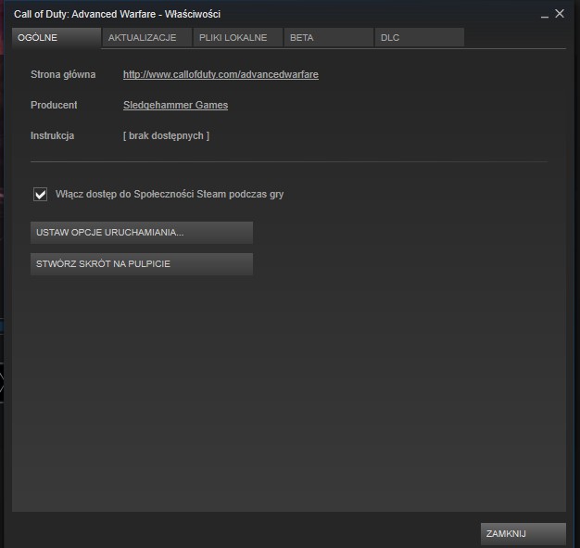Viewport: 580px width, 548px height.
Task: Toggle Steam Community access during game checkbox
Action: point(41,194)
